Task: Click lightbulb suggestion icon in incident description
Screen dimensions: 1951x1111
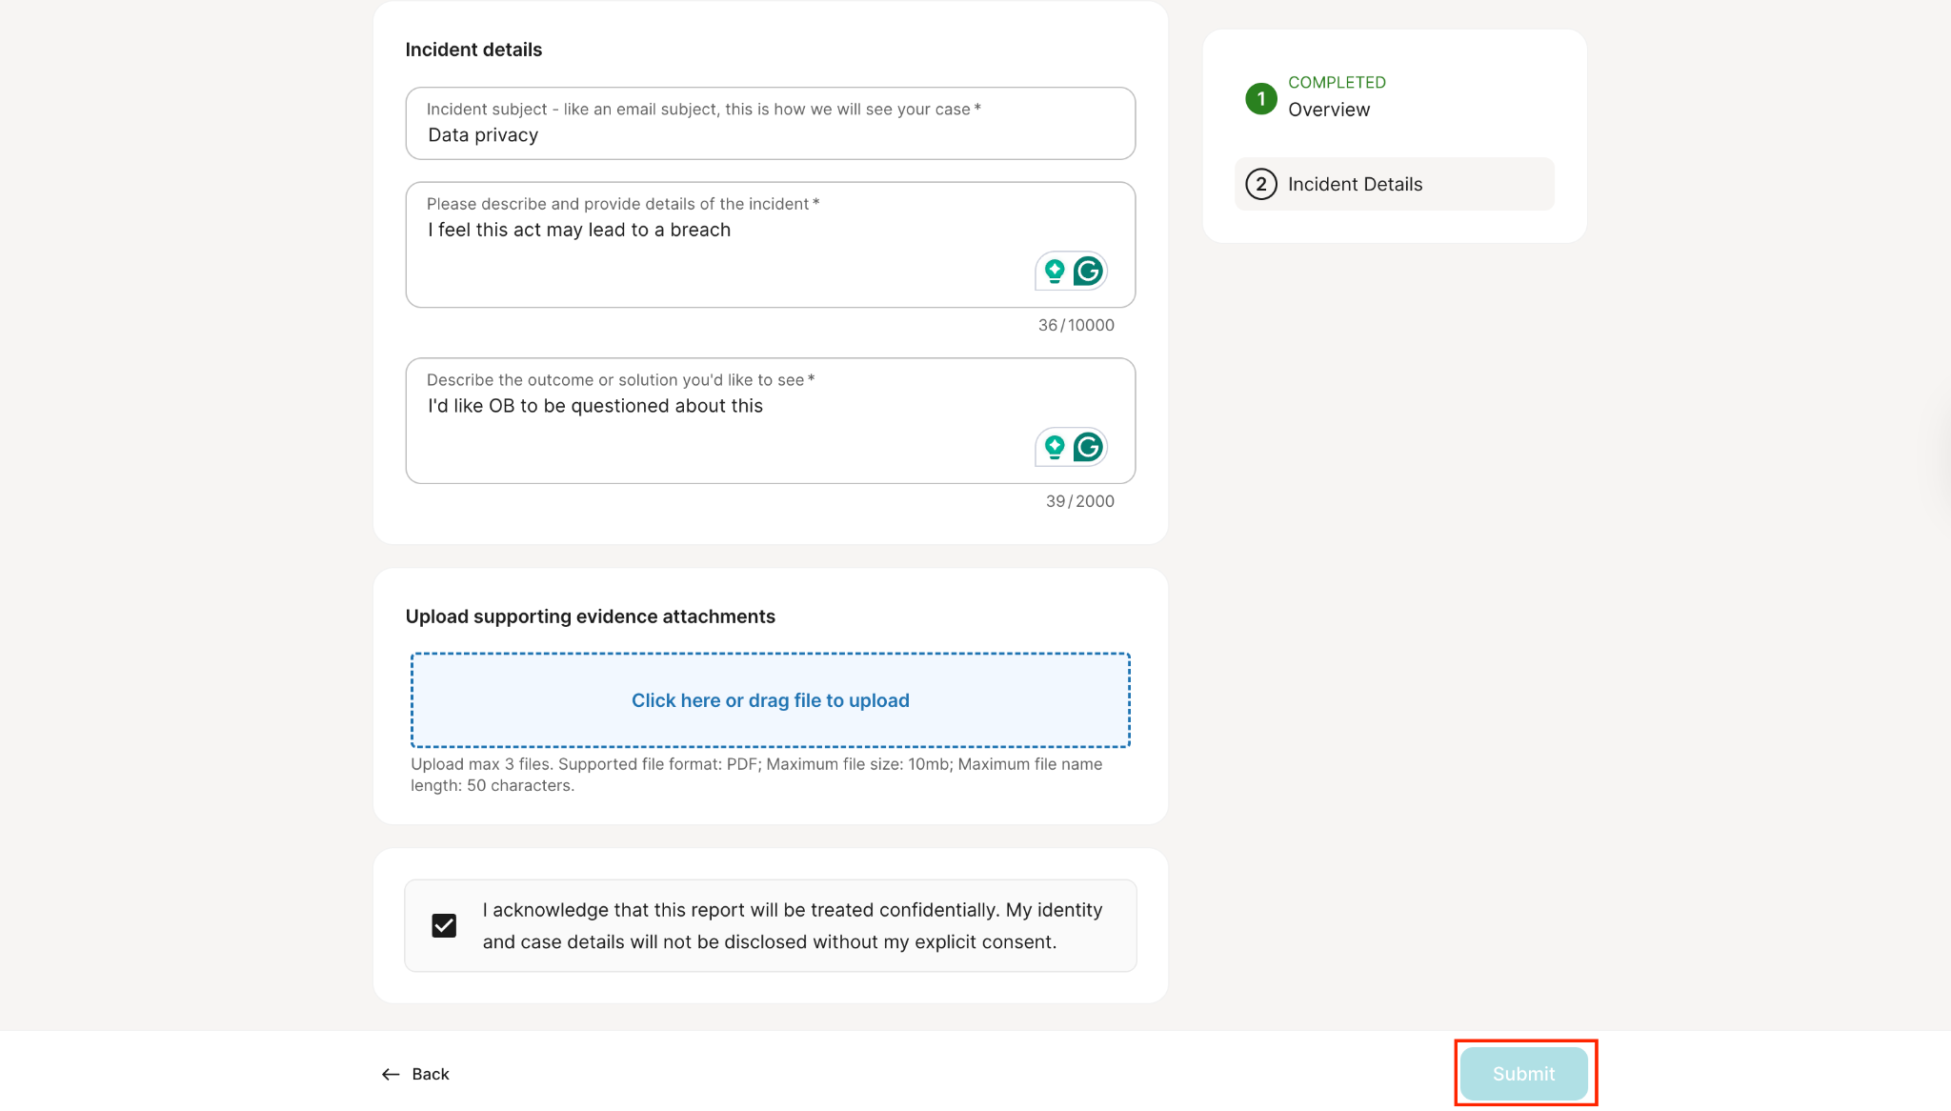Action: tap(1055, 272)
